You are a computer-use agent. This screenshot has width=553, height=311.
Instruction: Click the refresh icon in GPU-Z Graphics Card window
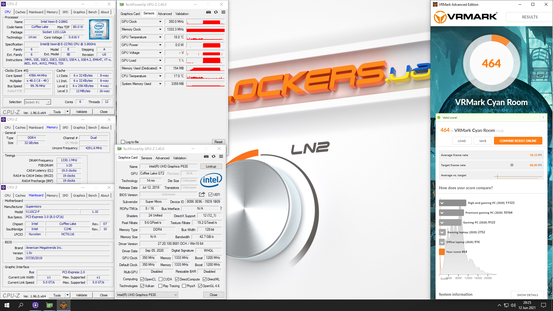[x=213, y=156]
